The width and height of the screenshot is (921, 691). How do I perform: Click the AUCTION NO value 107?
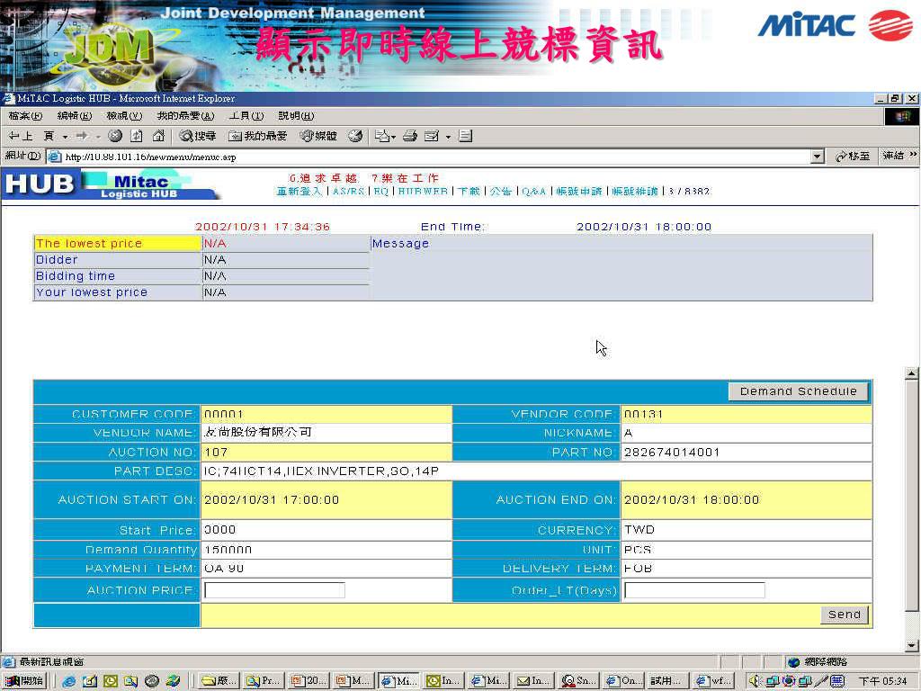tap(216, 452)
